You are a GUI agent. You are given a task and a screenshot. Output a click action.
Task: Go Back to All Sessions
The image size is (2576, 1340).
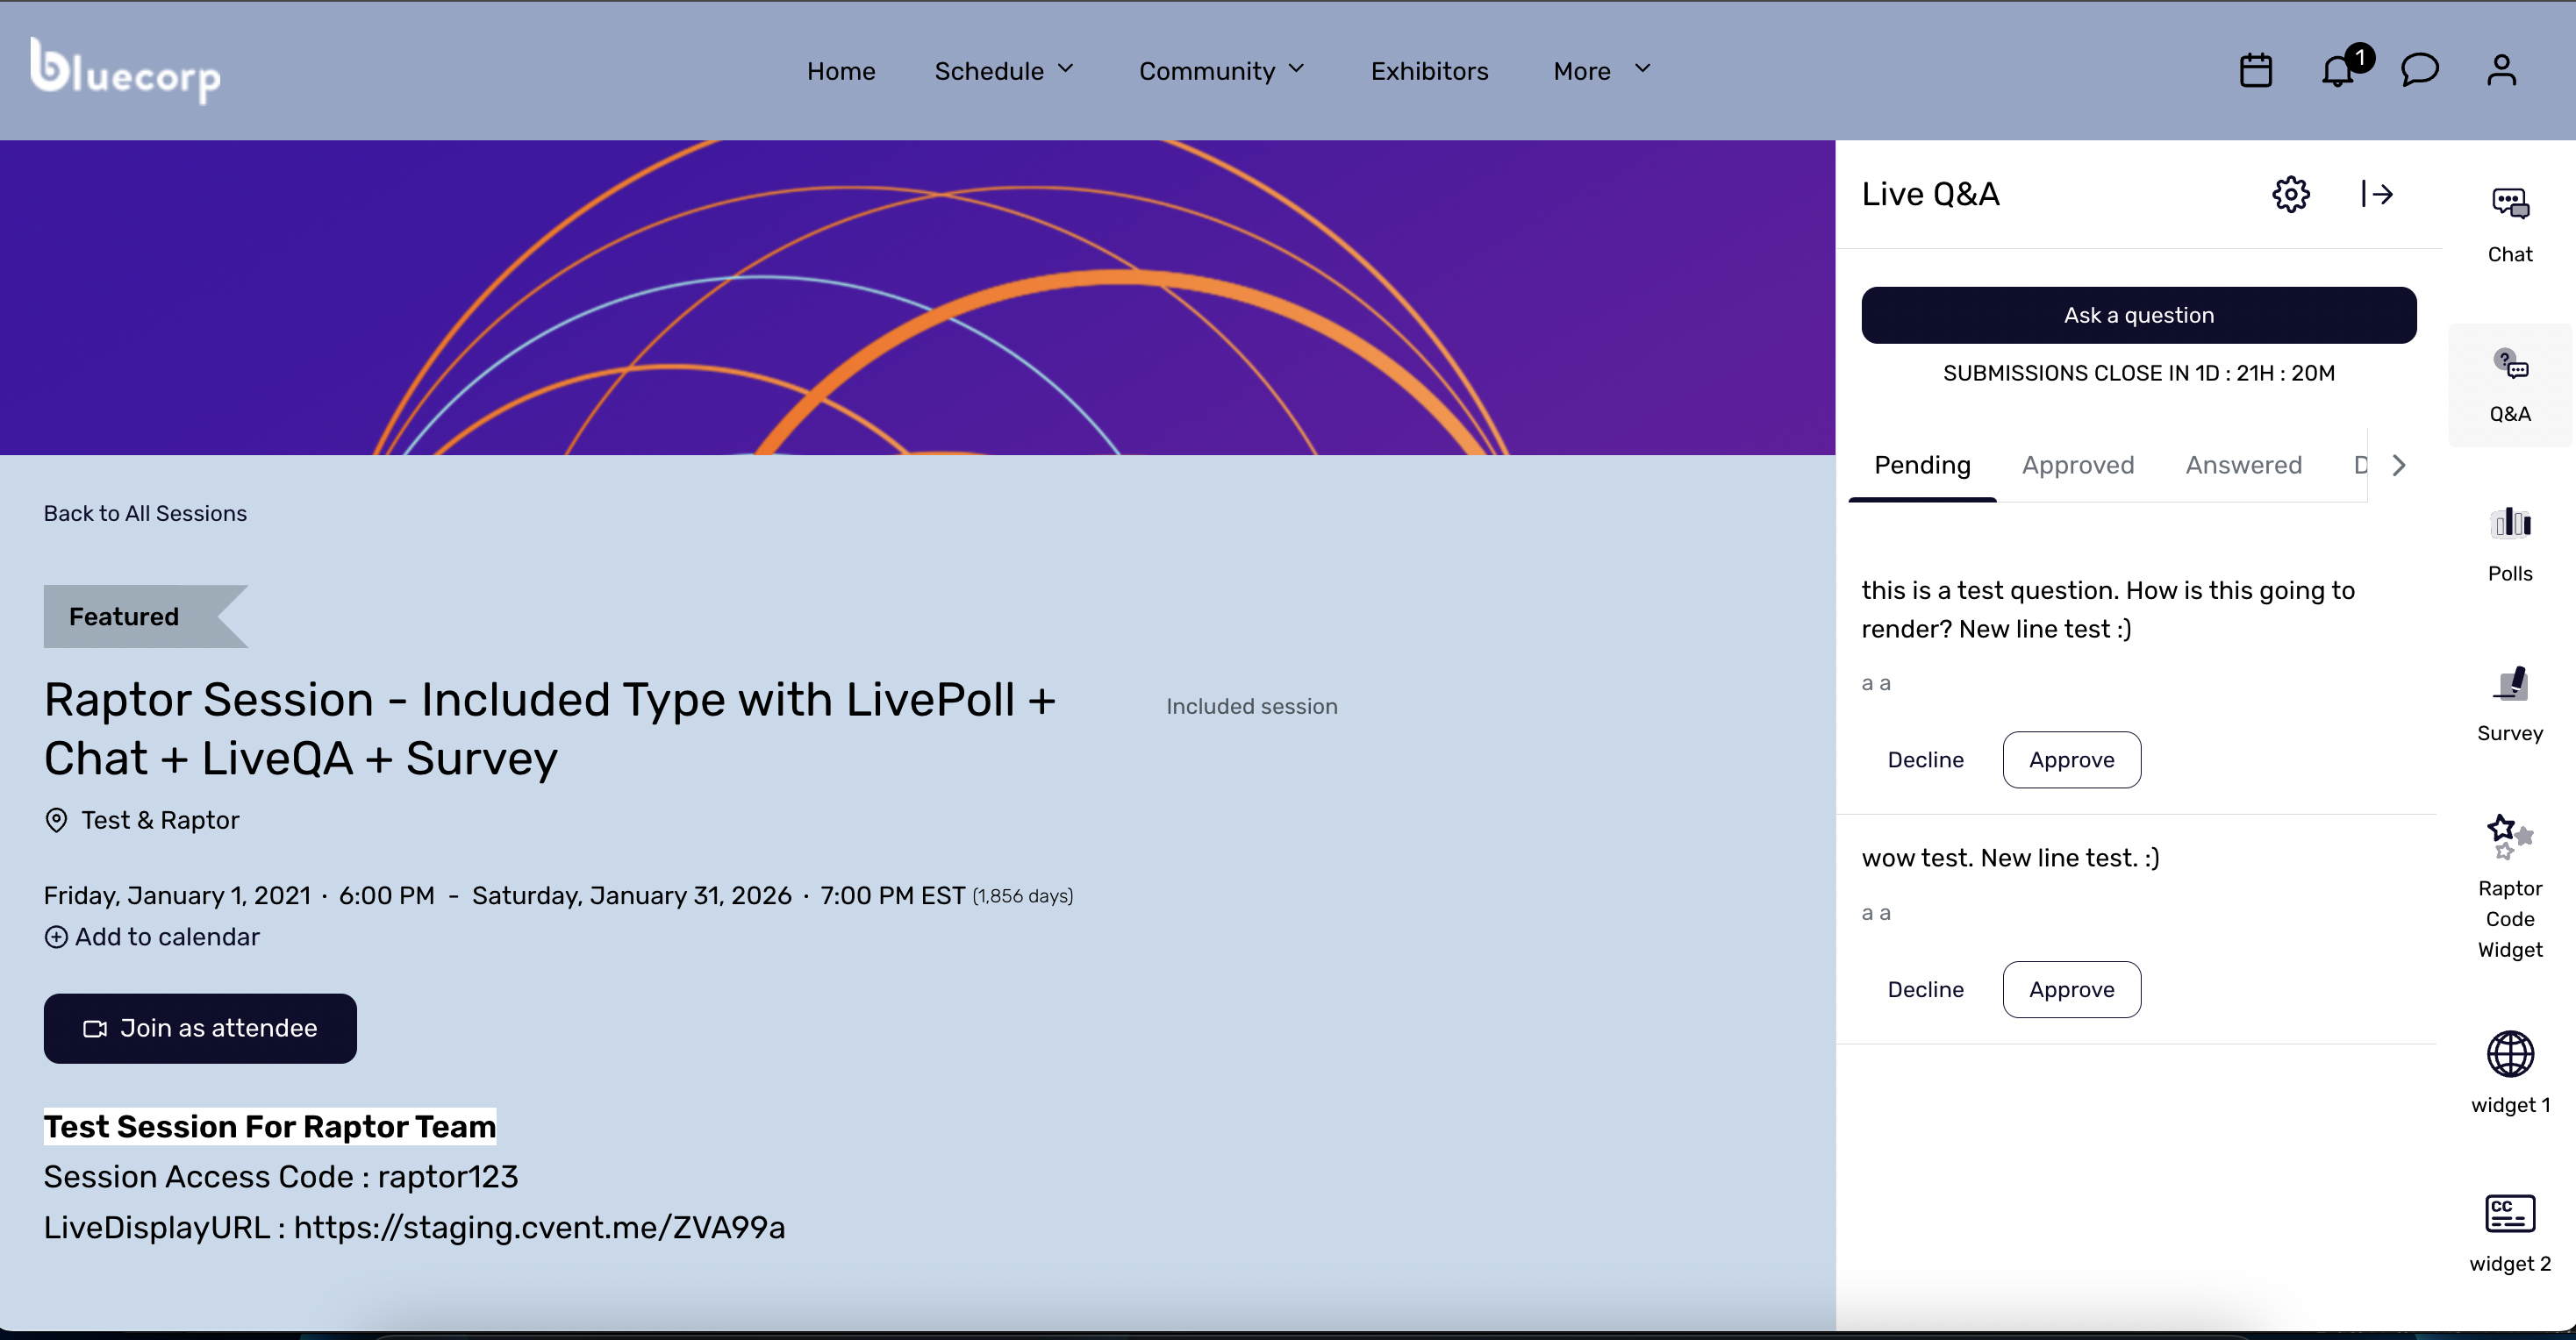pos(145,513)
